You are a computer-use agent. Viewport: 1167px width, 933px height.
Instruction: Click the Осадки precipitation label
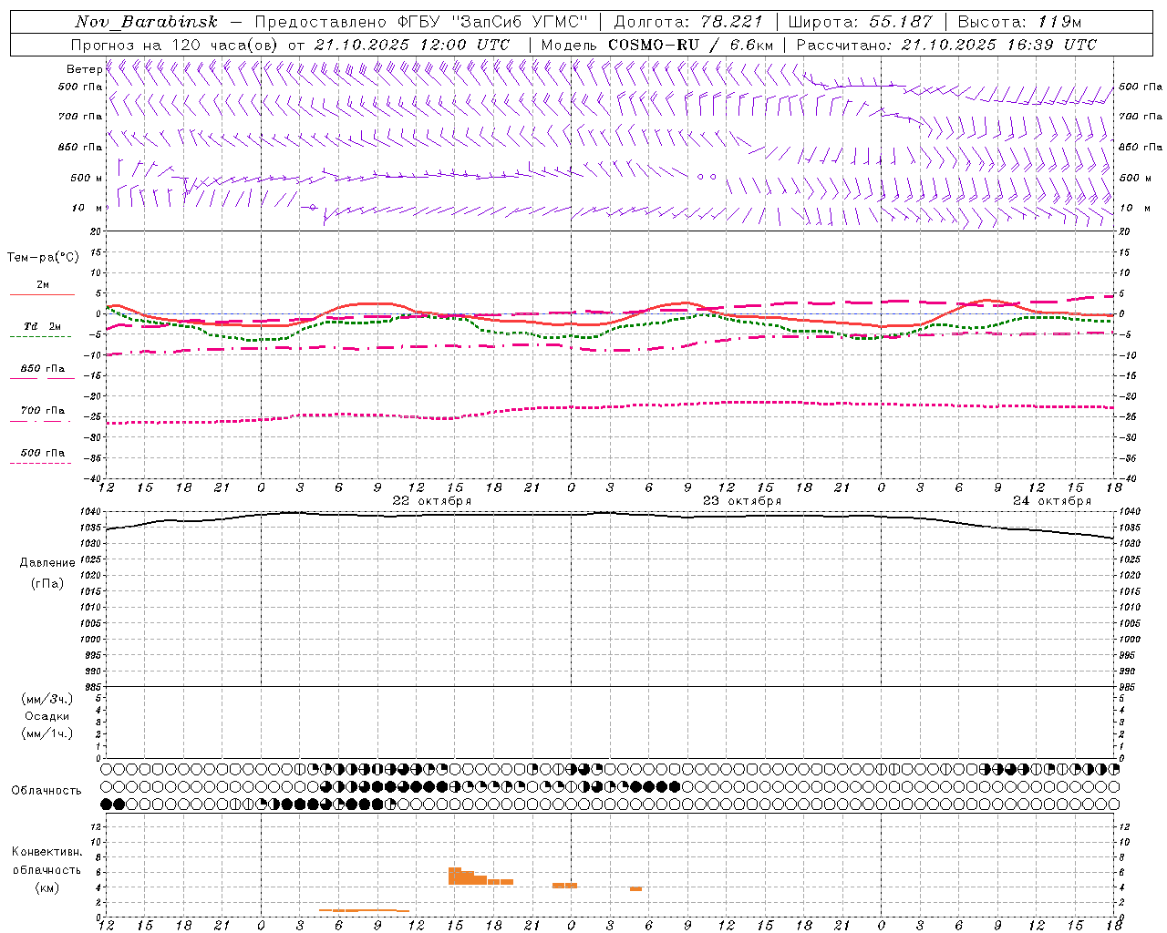[47, 716]
